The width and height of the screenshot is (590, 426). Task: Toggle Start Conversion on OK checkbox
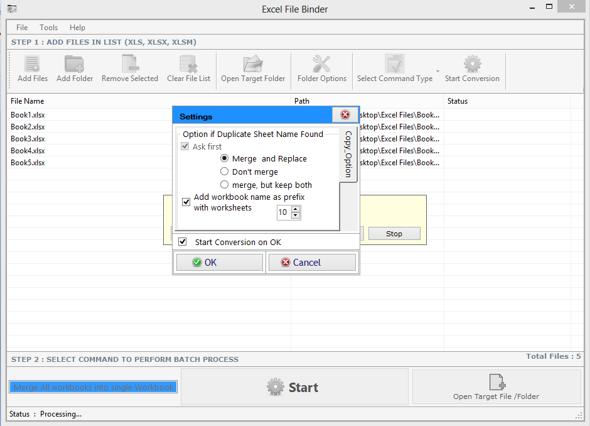click(183, 241)
